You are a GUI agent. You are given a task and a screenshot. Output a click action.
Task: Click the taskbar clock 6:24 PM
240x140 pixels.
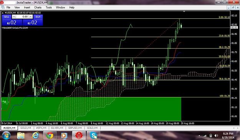[x=228, y=134]
